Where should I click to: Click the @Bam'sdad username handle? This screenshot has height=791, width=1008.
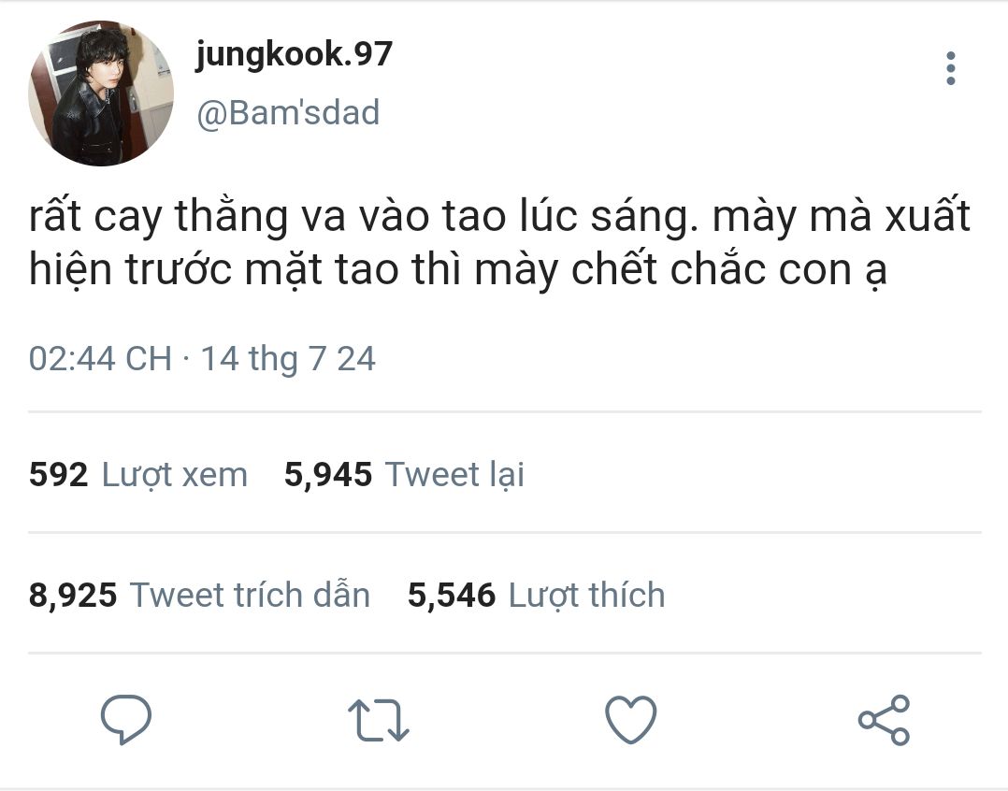pos(288,112)
